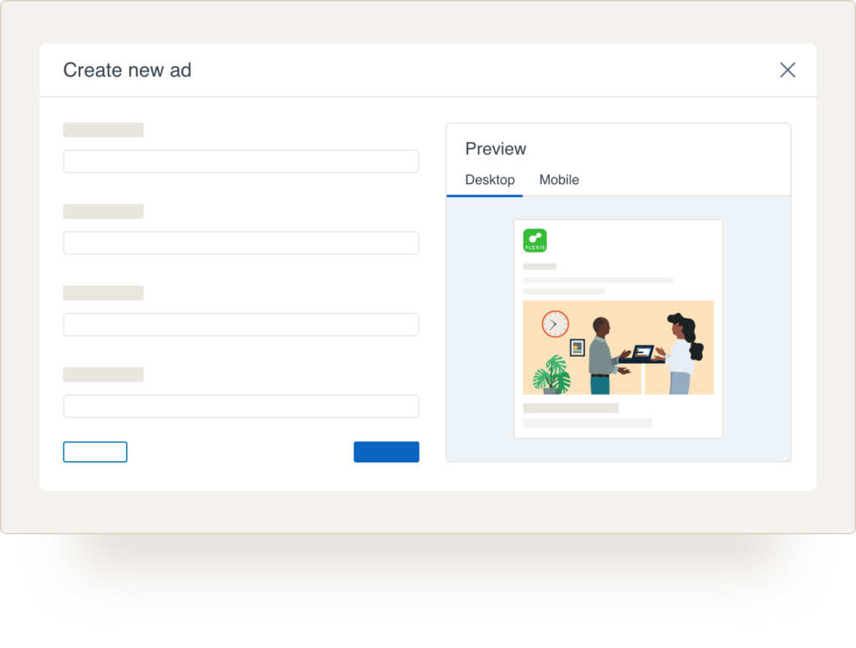Image resolution: width=856 pixels, height=648 pixels.
Task: Click the first field label placeholder
Action: 103,129
